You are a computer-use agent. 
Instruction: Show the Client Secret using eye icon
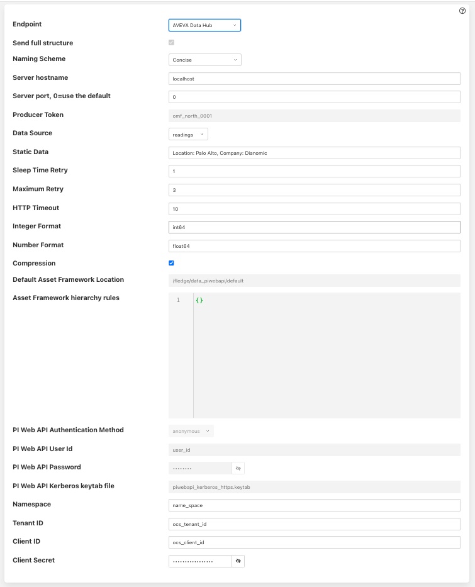pyautogui.click(x=238, y=561)
